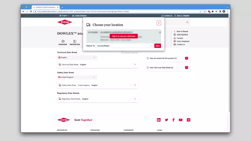Tick the Technical Data Sheet checkbox
251x141 pixels.
tap(132, 65)
